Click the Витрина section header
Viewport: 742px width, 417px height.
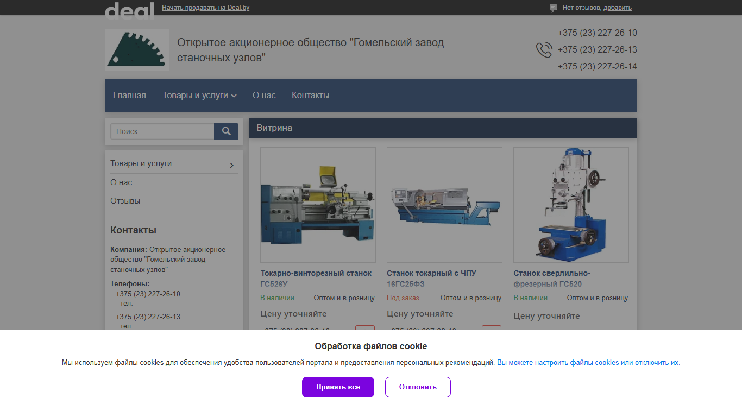point(443,128)
